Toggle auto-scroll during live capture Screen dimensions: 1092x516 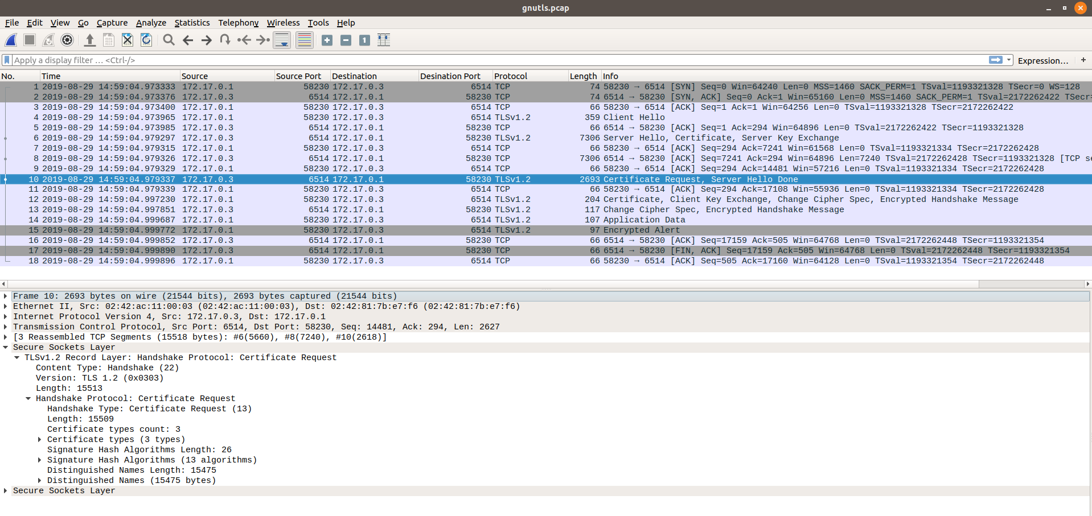click(282, 40)
